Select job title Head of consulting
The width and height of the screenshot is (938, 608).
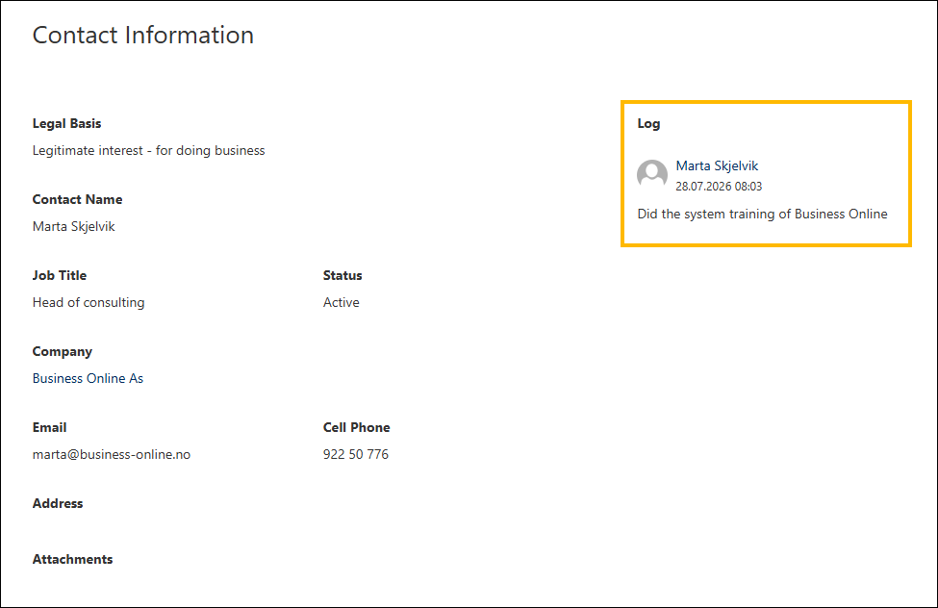89,302
